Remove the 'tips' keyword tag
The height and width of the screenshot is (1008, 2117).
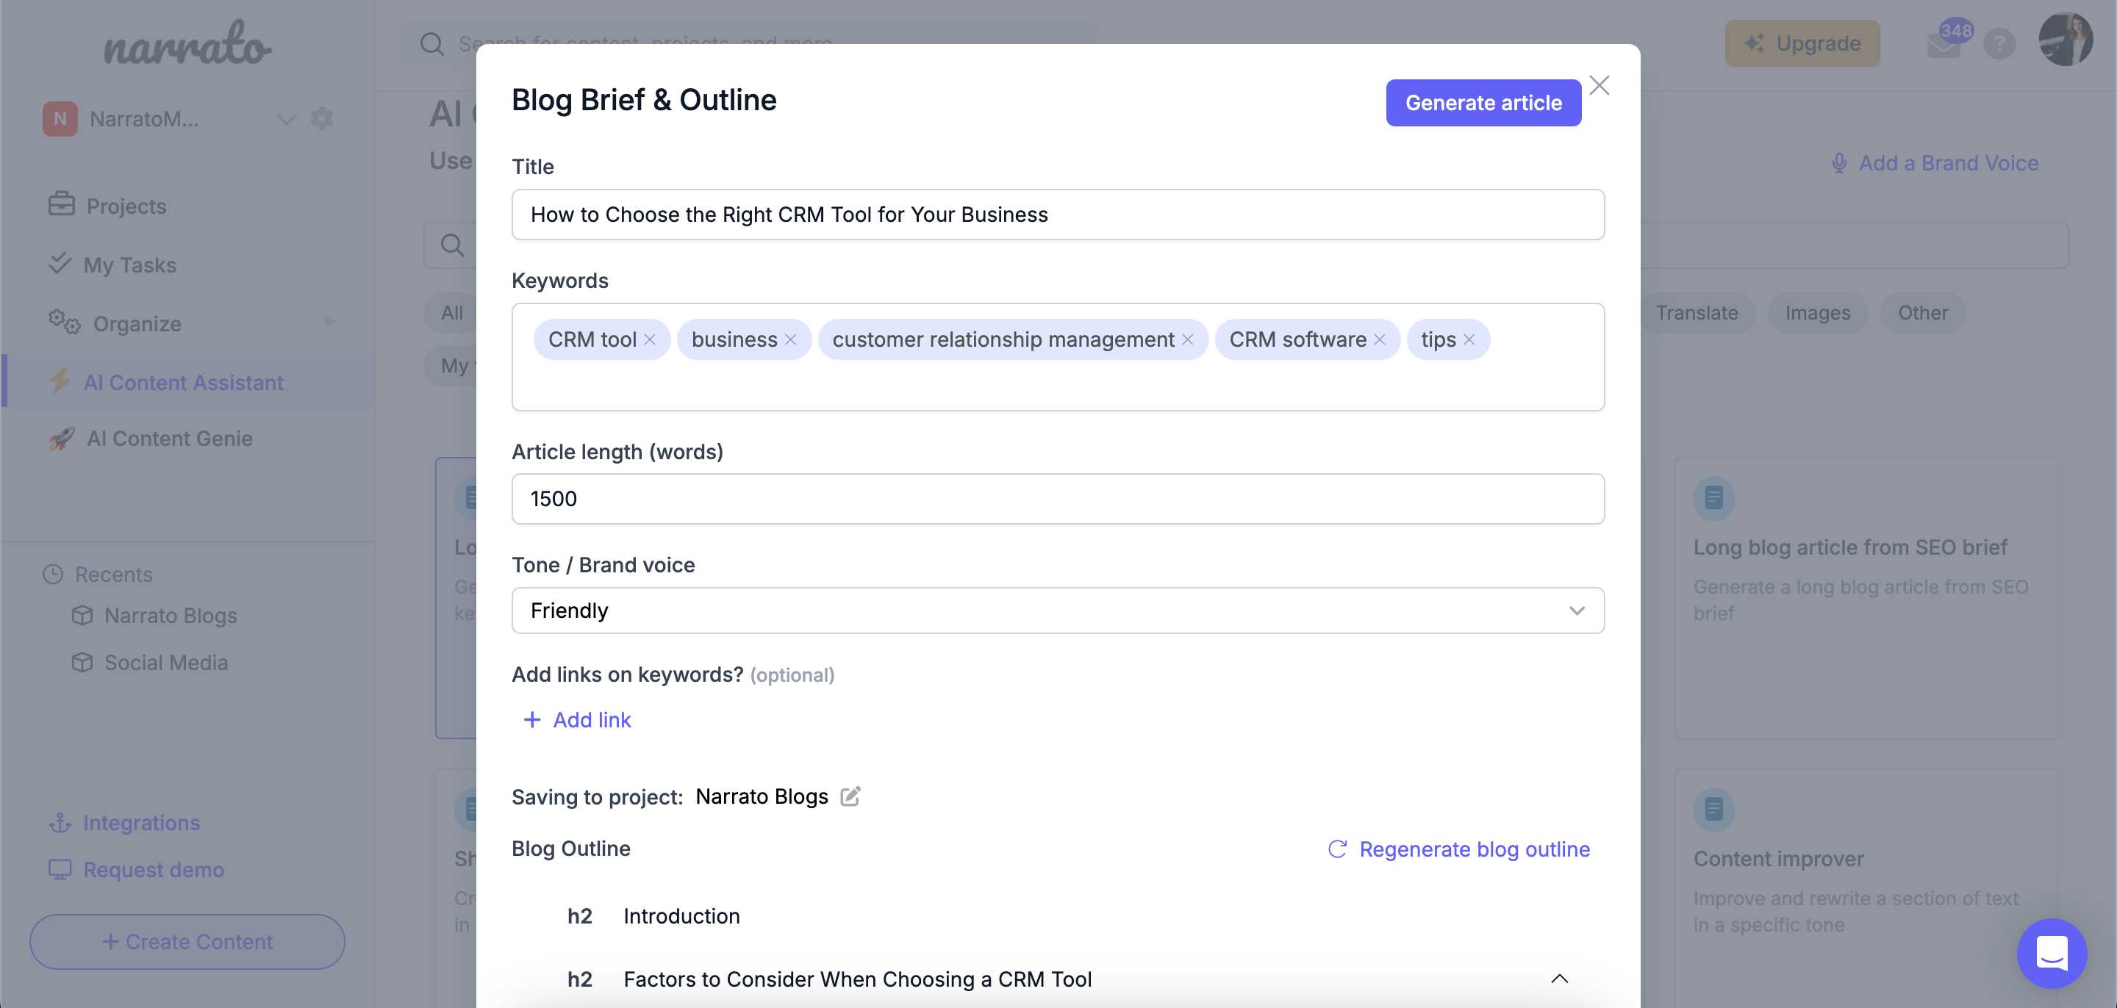point(1469,339)
